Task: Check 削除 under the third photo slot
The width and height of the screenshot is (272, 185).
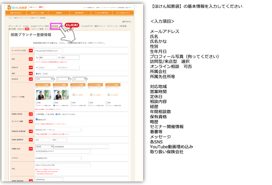Action: [72, 103]
